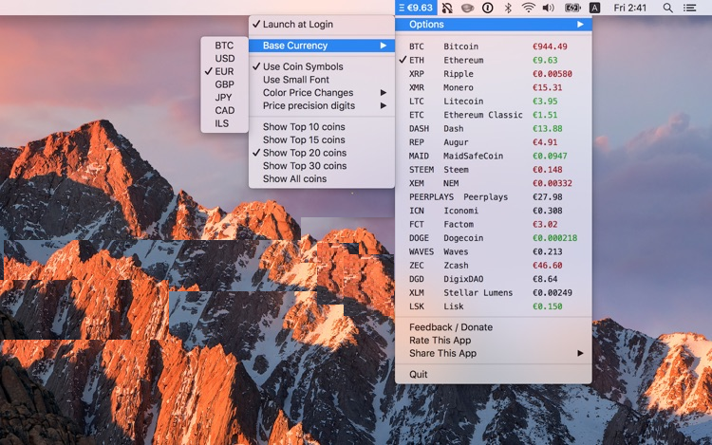Open the notification mute bell icon
712x445 pixels.
point(447,8)
